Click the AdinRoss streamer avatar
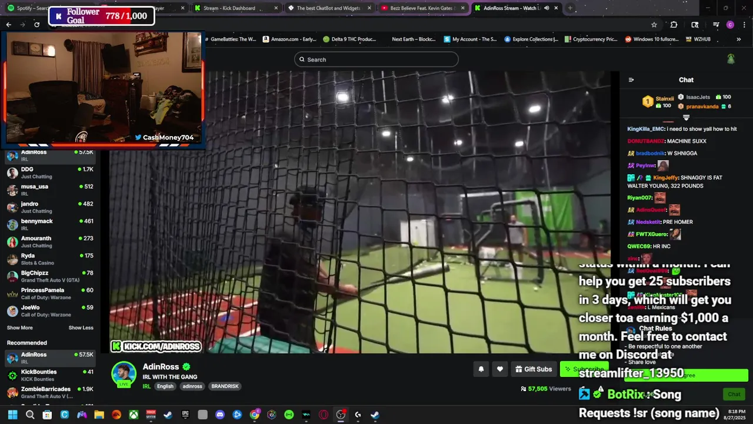The height and width of the screenshot is (424, 753). [124, 373]
